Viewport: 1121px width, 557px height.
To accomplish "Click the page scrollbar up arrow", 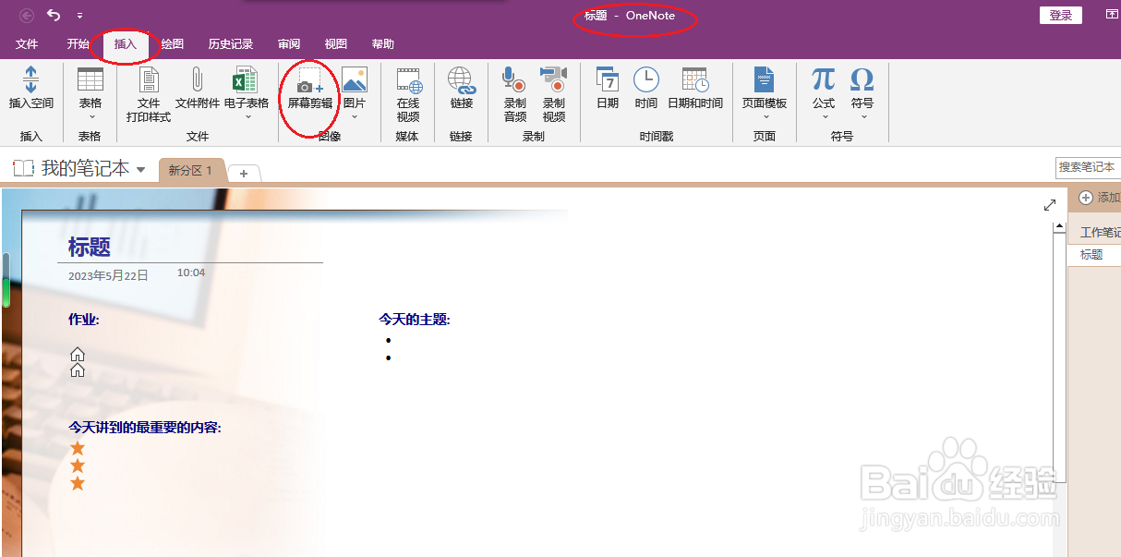I will point(1060,227).
